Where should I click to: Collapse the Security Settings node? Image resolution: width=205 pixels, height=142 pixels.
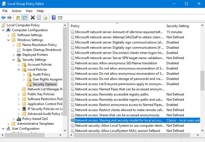tap(13, 60)
